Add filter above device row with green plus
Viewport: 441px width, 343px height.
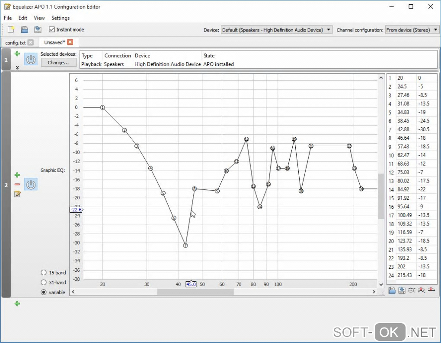point(17,53)
